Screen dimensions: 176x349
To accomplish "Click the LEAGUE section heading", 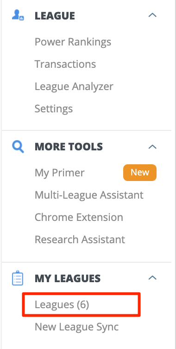I will [55, 16].
